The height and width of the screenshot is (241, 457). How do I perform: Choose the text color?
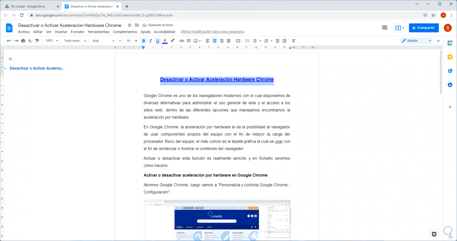coord(165,41)
